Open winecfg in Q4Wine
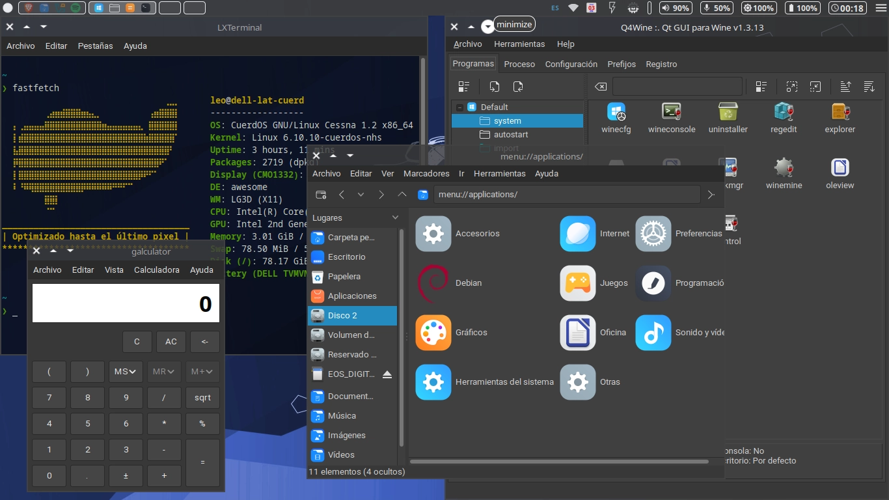889x500 pixels. pyautogui.click(x=616, y=117)
